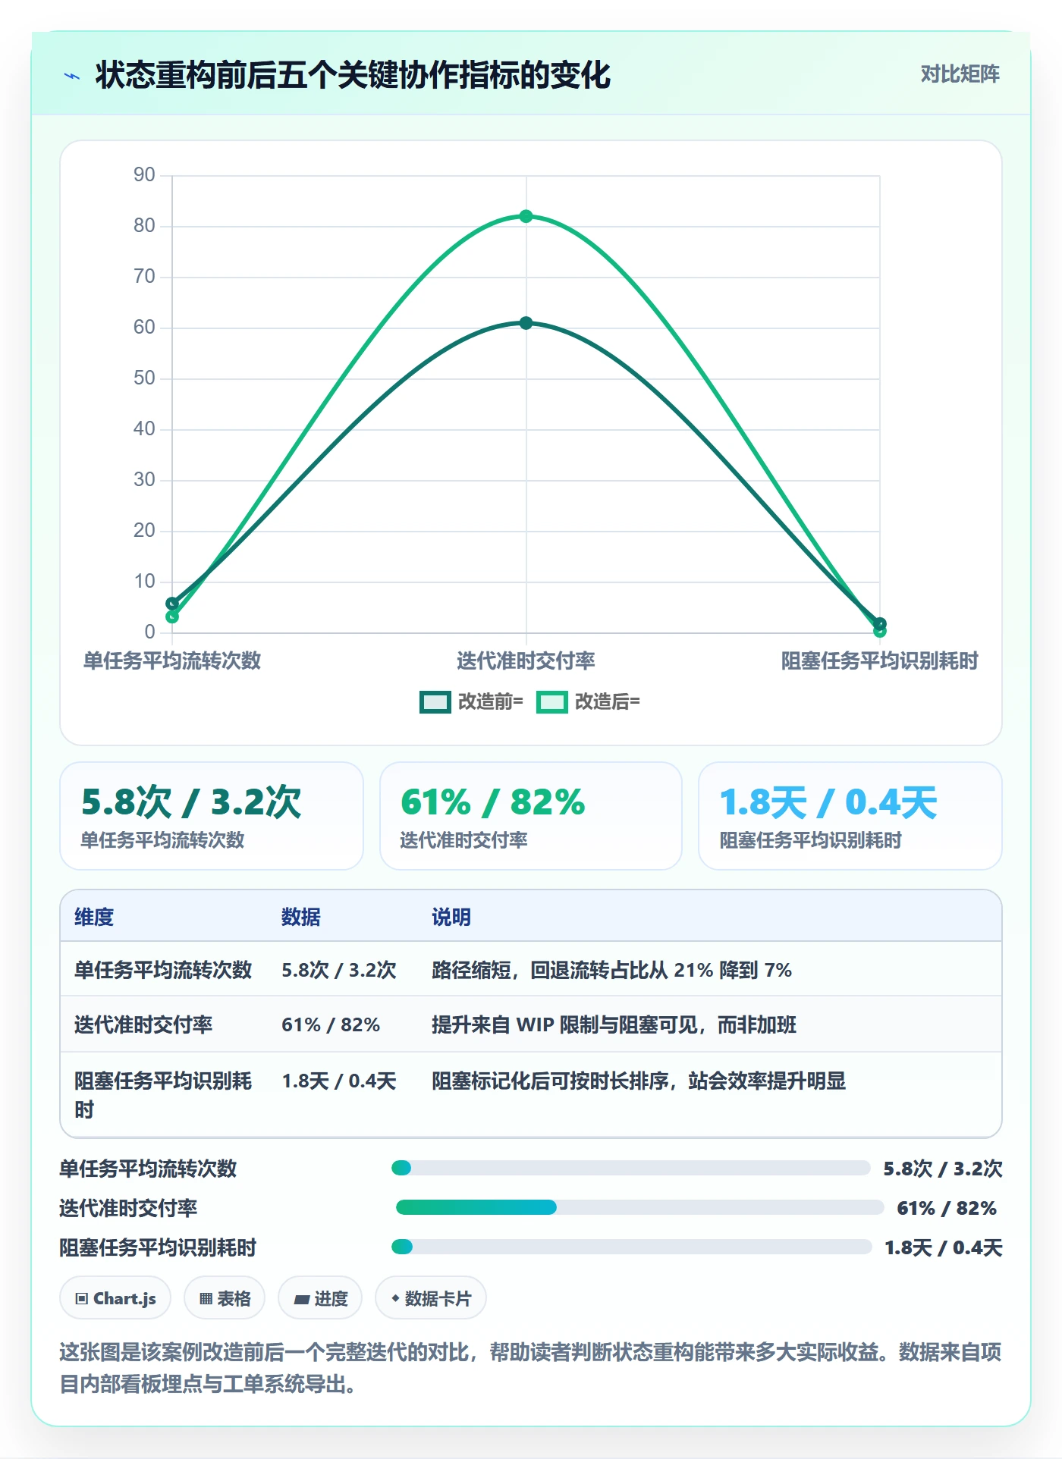Viewport: 1062px width, 1459px height.
Task: Click the y-axis tick value 90
Action: tap(144, 175)
